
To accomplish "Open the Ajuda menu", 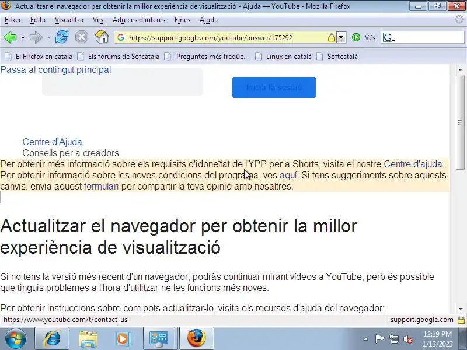I will [x=208, y=20].
